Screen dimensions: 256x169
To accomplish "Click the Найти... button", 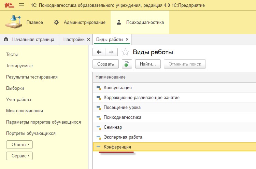I will [x=148, y=64].
